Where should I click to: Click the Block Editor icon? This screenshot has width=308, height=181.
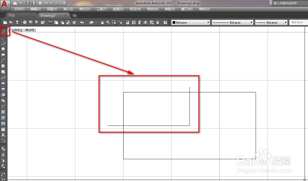click(74, 22)
